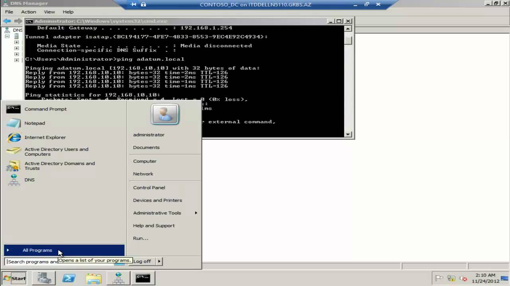Click scroll down arrow in cmd window

pyautogui.click(x=348, y=134)
